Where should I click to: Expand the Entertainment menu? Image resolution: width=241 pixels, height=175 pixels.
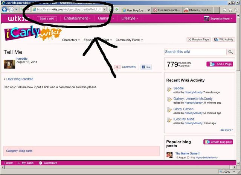point(77,18)
